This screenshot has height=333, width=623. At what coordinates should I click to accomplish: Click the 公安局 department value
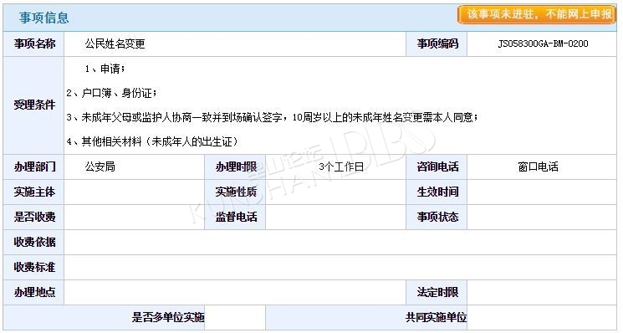point(100,166)
